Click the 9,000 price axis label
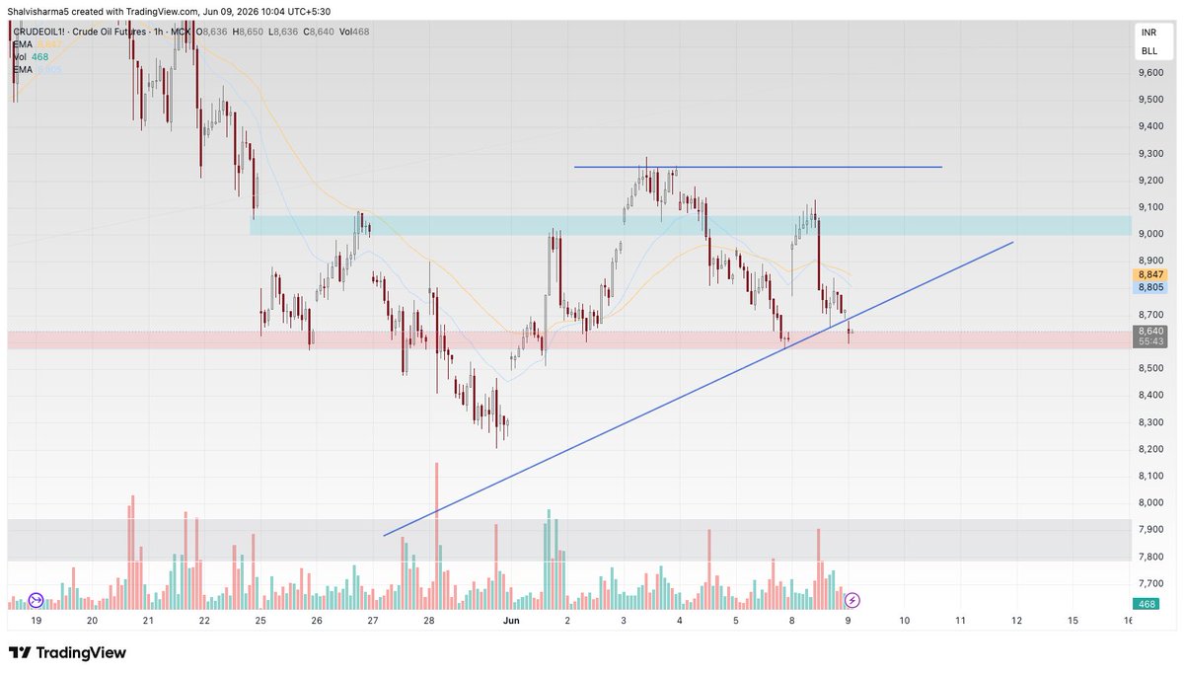1184x675 pixels. click(1150, 234)
